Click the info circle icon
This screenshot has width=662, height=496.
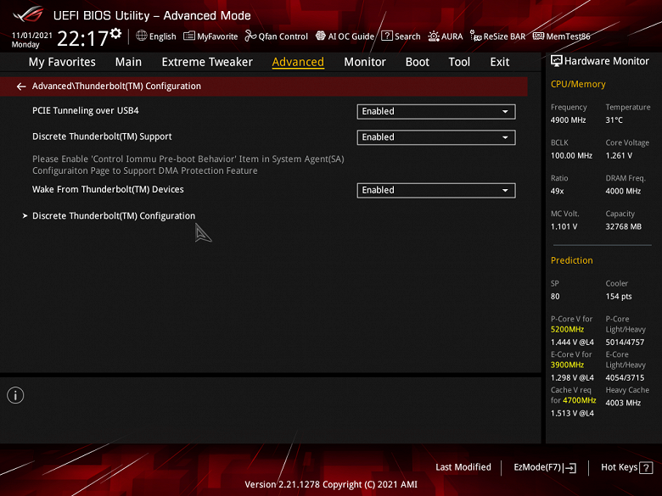click(15, 395)
